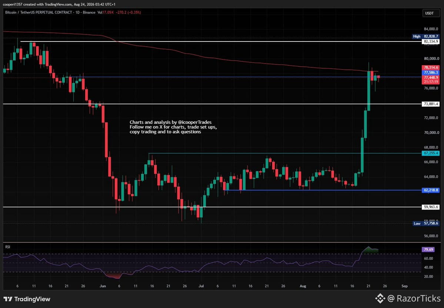Image resolution: width=444 pixels, height=308 pixels.
Task: Click the Vol 17.05K volume readout
Action: (x=106, y=13)
